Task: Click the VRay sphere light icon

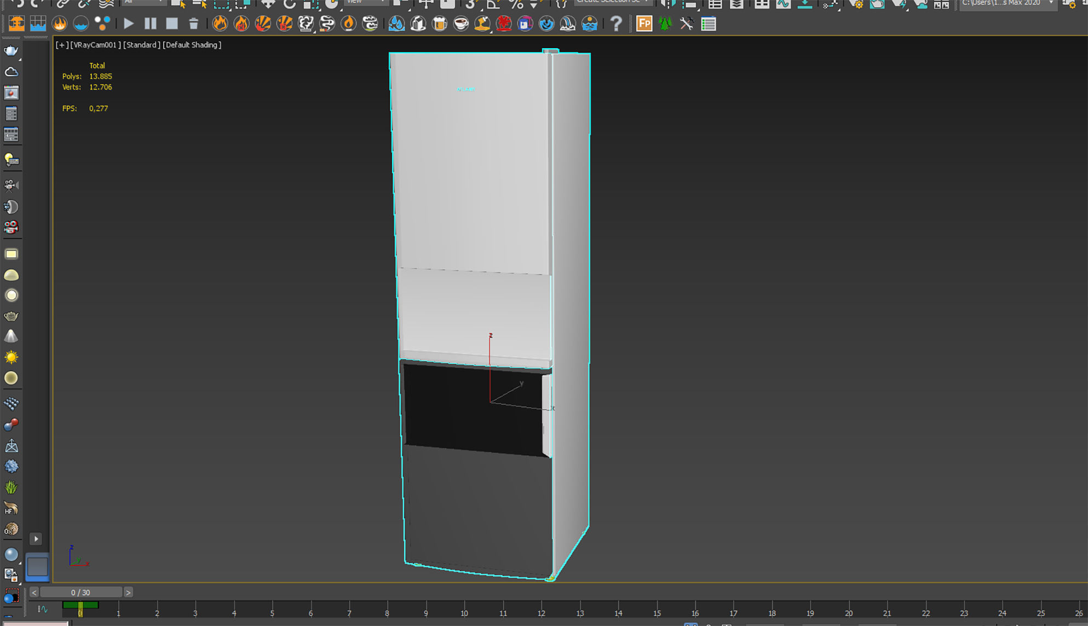Action: click(x=11, y=295)
